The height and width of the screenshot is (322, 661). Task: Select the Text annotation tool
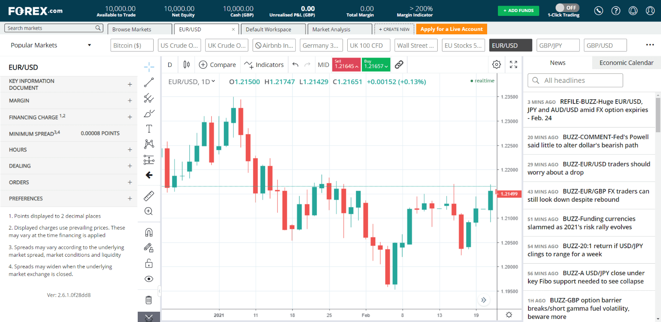(149, 128)
